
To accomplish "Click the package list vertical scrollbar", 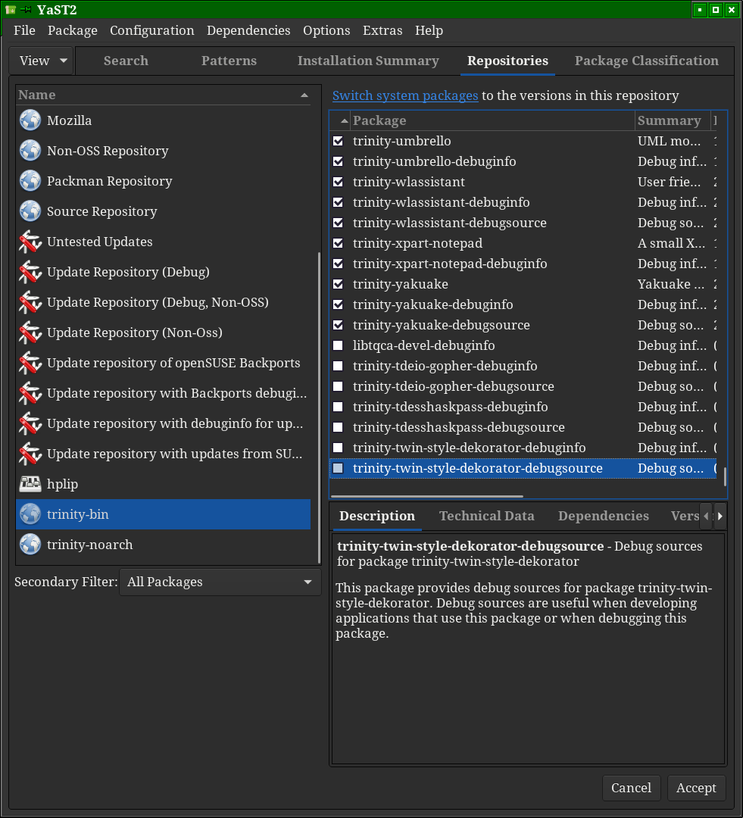I will pyautogui.click(x=725, y=476).
